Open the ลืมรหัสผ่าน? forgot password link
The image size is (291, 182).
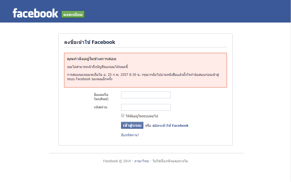coord(130,135)
